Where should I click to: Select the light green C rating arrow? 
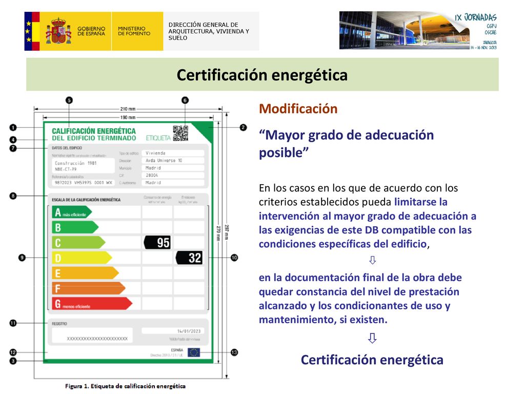78,243
